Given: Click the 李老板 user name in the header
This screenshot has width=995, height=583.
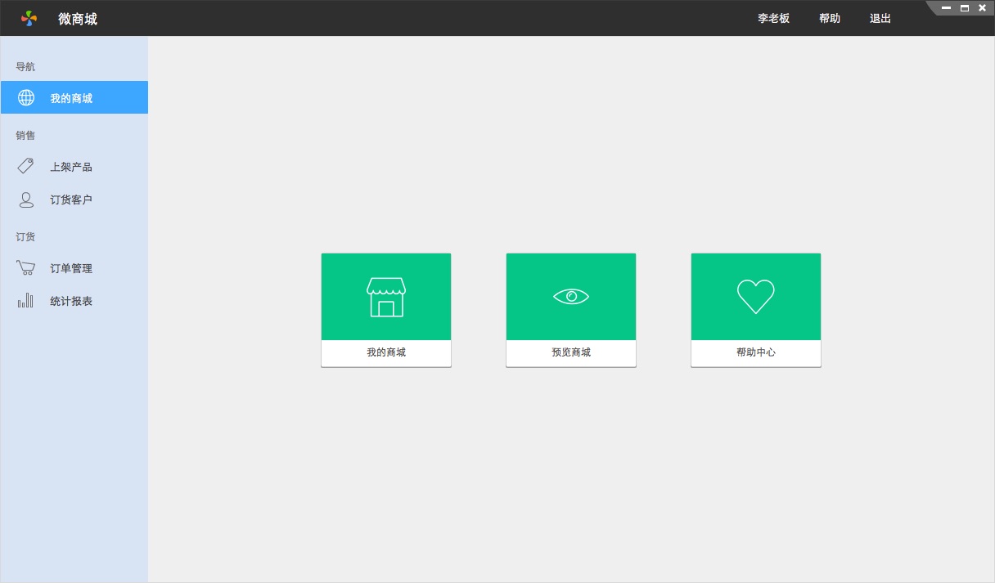Looking at the screenshot, I should pyautogui.click(x=773, y=18).
